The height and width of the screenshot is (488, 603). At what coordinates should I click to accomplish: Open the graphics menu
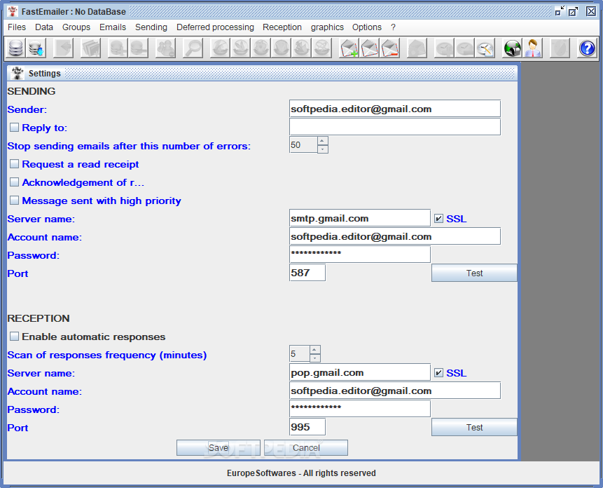pyautogui.click(x=327, y=27)
